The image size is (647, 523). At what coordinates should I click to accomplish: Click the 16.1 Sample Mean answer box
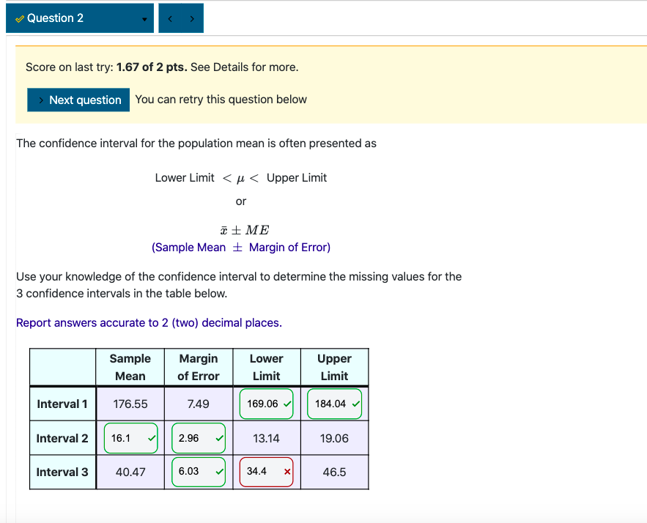(x=130, y=437)
